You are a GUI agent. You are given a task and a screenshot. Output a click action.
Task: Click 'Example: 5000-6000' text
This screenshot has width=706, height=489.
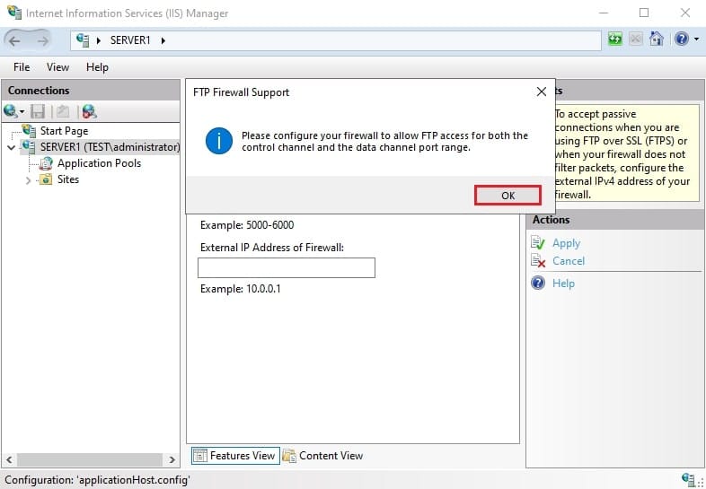(x=247, y=225)
